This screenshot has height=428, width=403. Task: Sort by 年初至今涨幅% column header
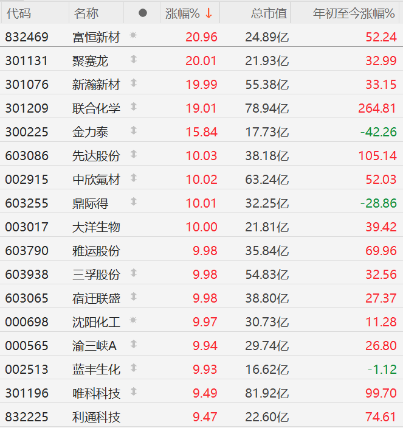click(x=354, y=13)
